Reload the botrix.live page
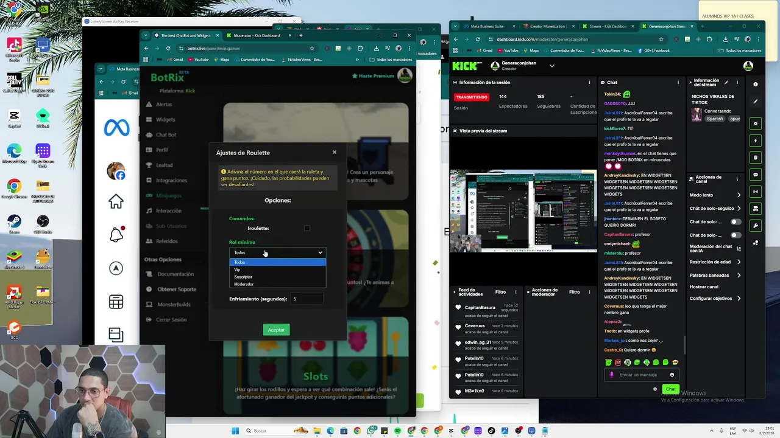This screenshot has width=780, height=438. [x=168, y=48]
